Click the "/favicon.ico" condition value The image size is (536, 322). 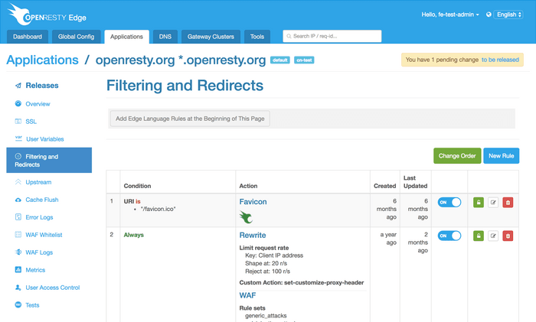pyautogui.click(x=158, y=209)
